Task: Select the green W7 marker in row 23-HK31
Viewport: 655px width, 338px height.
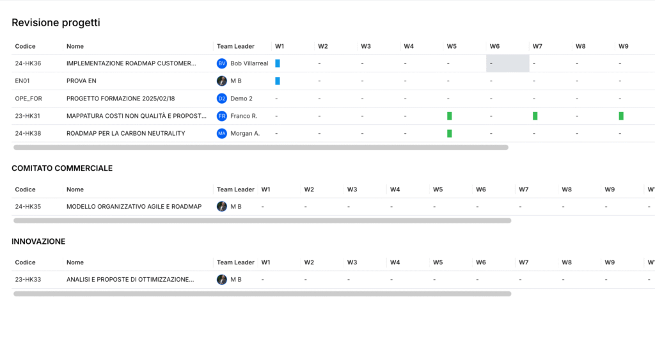Action: (535, 116)
